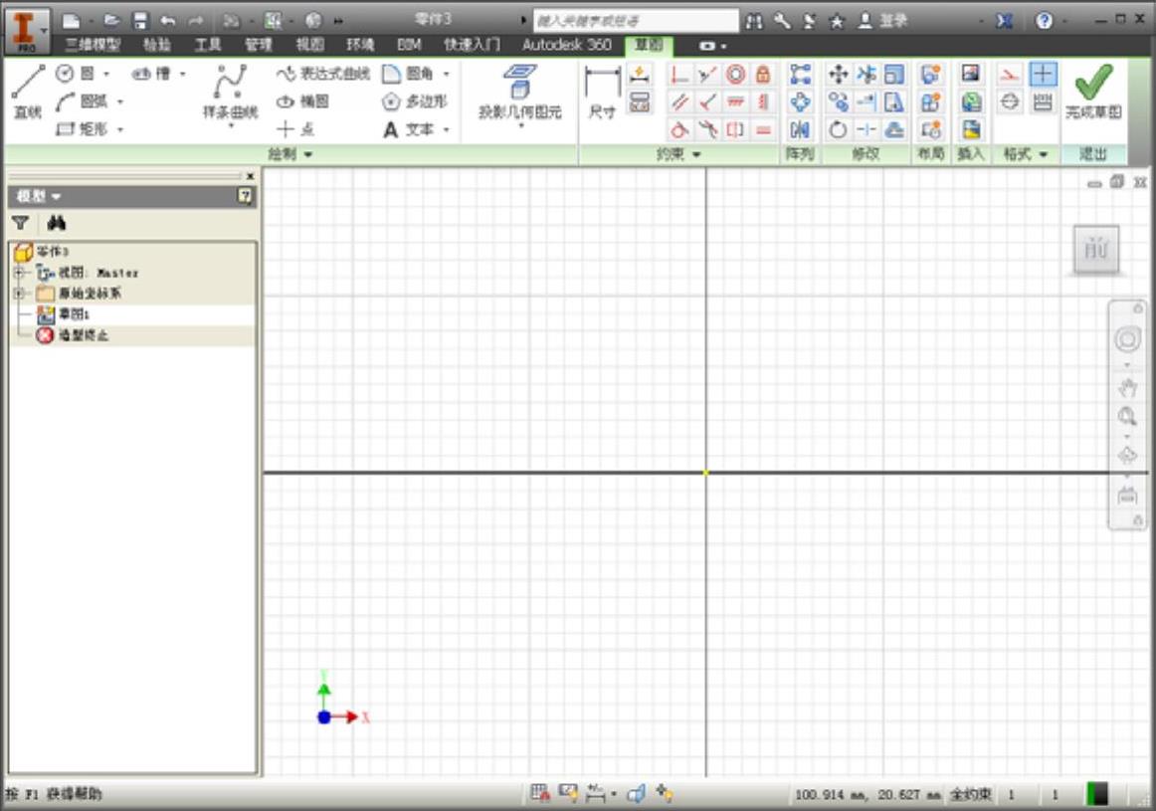Apply the Horizontal constraint icon
This screenshot has width=1156, height=811.
735,101
